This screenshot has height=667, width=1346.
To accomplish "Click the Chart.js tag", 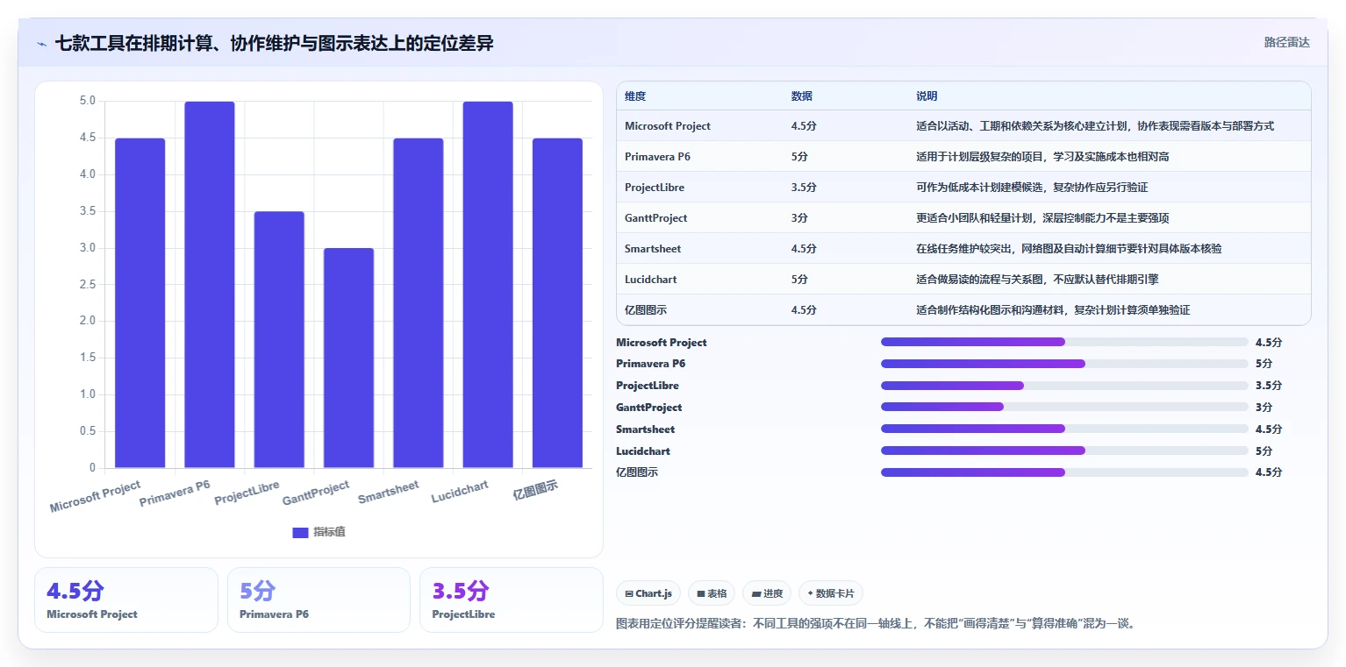I will (x=648, y=593).
